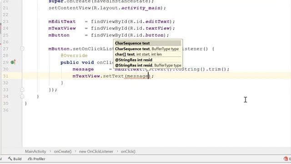Click the Profiler gauge icon
Screen dimensions: 291x164
pyautogui.click(x=30, y=159)
